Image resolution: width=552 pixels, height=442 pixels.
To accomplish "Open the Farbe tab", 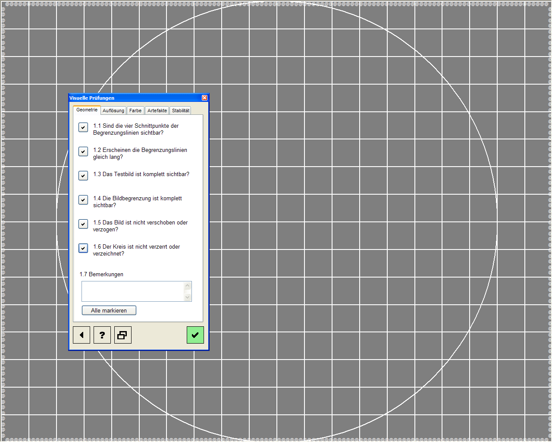I will tap(135, 110).
